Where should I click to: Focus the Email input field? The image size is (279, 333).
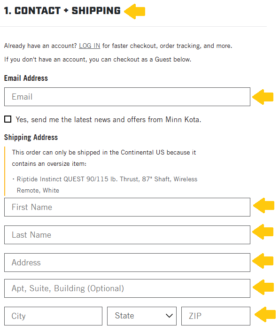[x=127, y=97]
